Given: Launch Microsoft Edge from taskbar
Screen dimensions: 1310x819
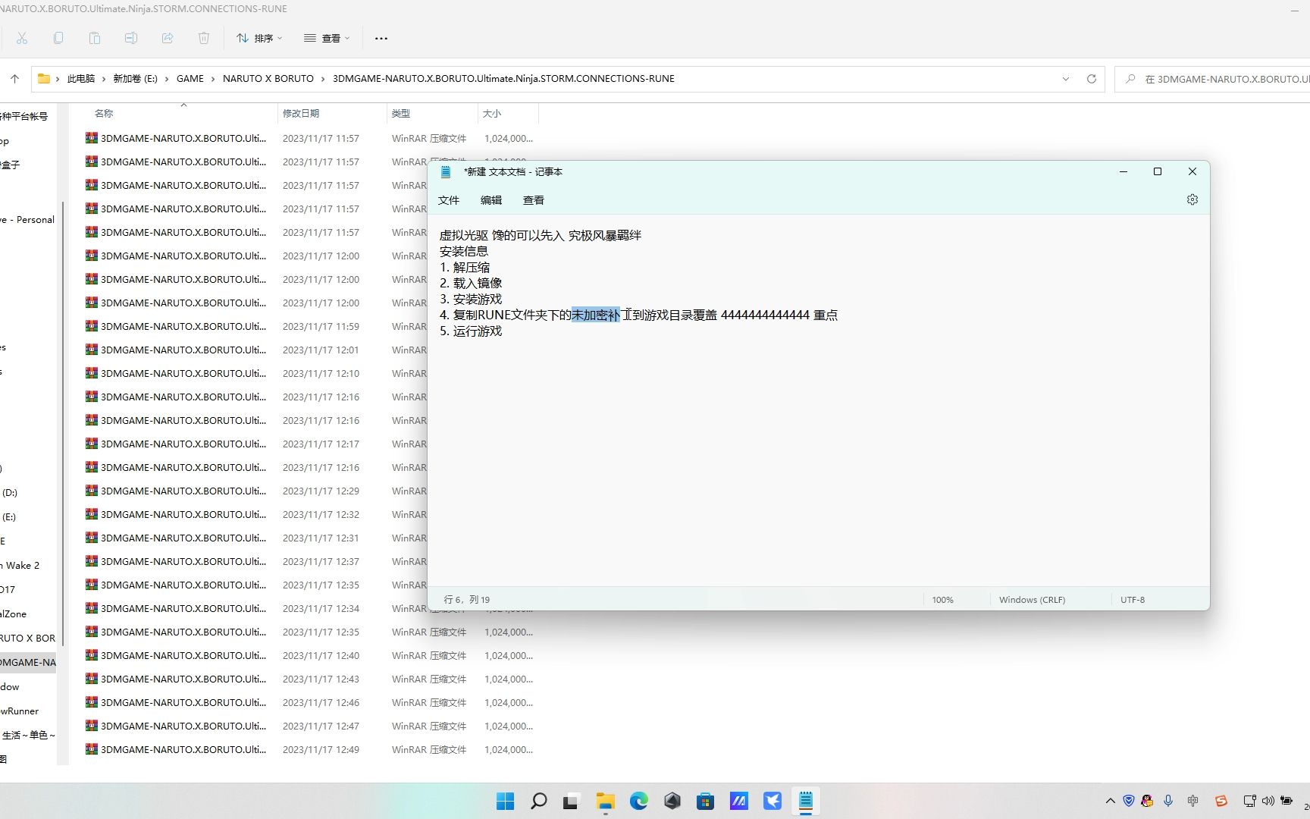Looking at the screenshot, I should click(639, 802).
